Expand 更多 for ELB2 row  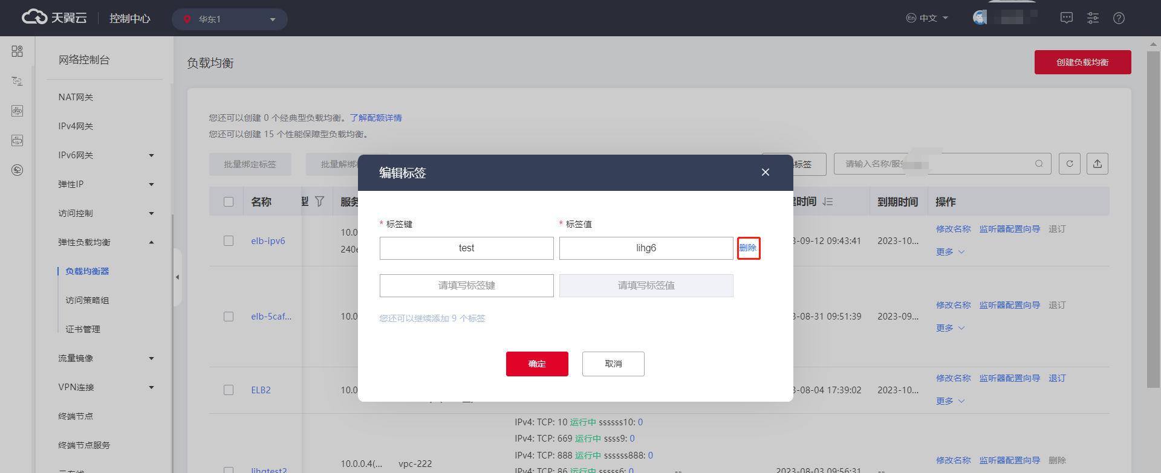950,401
